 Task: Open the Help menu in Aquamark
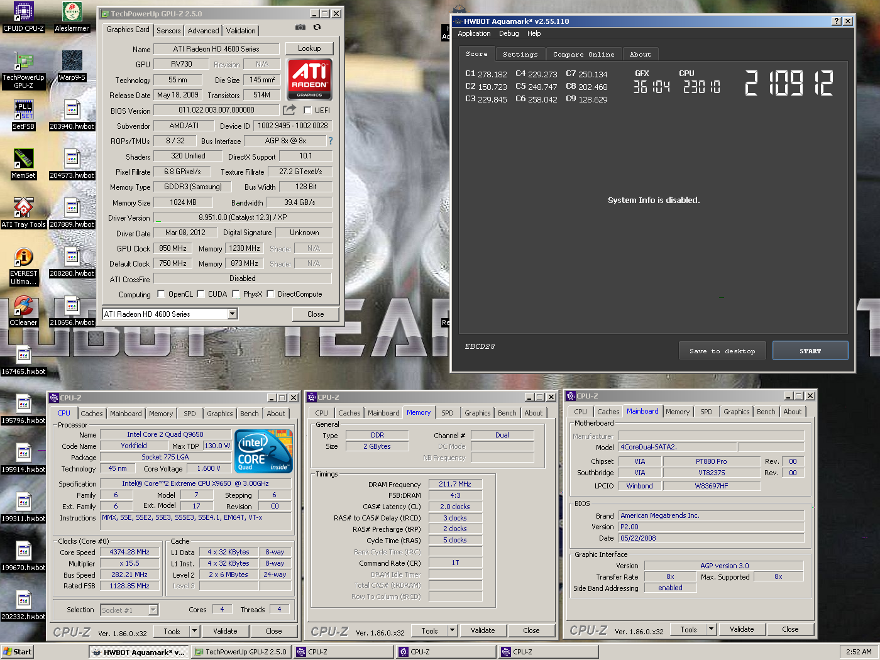[x=534, y=33]
